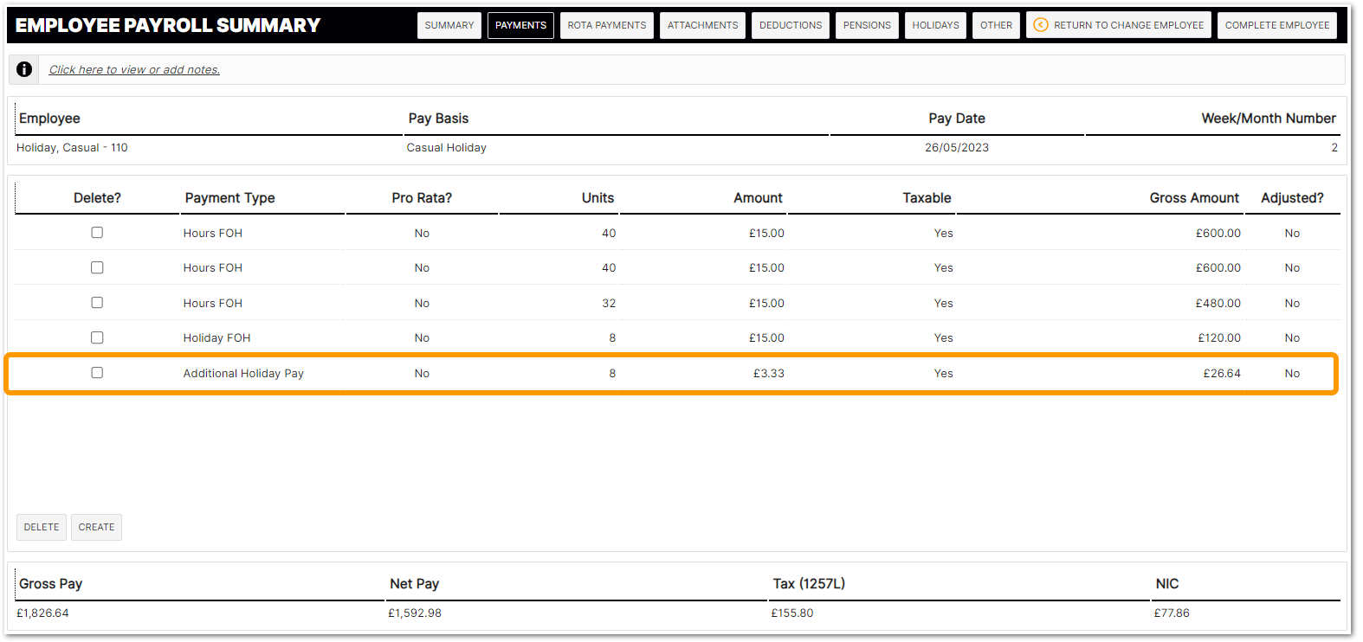The image size is (1363, 642).
Task: Click employee name Holiday, Casual - 110
Action: tap(72, 148)
